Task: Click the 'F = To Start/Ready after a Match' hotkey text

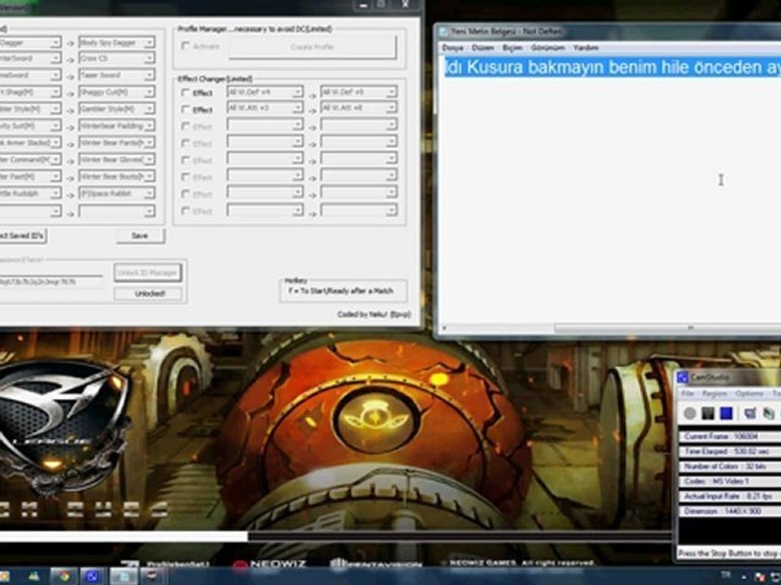Action: (341, 291)
